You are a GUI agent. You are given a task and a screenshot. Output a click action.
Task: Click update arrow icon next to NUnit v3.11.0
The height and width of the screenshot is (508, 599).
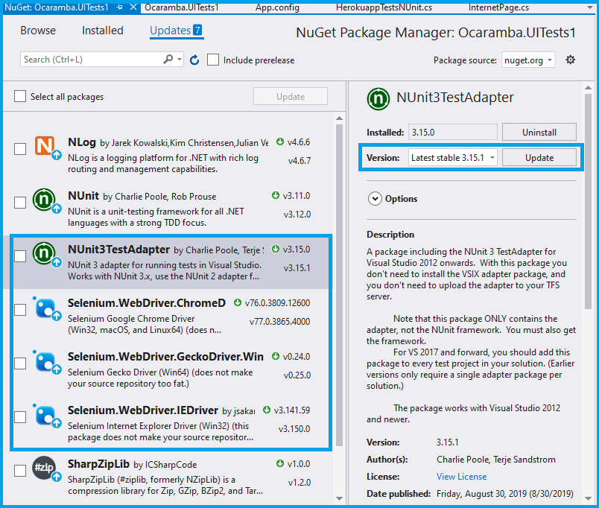(x=276, y=195)
